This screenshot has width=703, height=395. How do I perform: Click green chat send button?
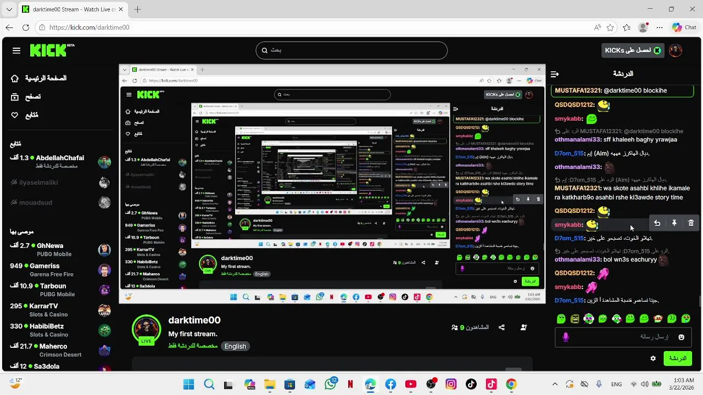click(677, 358)
